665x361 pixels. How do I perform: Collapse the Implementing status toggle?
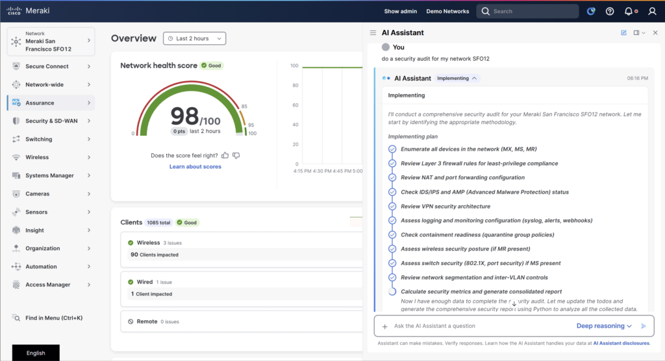point(457,78)
